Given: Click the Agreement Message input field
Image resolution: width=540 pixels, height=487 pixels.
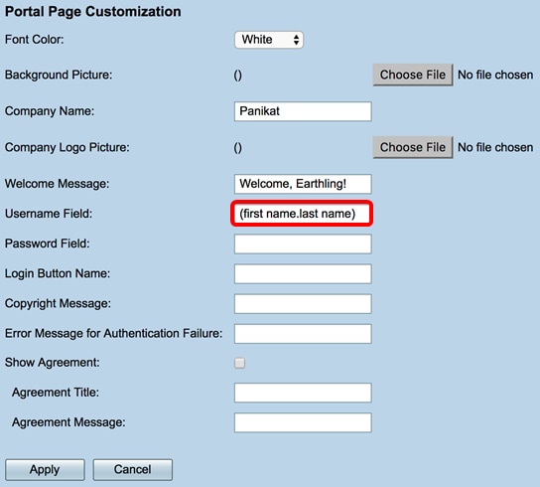Looking at the screenshot, I should click(303, 422).
